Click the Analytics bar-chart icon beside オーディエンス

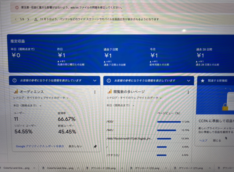coord(16,92)
